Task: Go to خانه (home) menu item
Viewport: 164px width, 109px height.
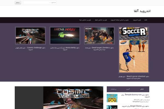Action: [x=146, y=20]
